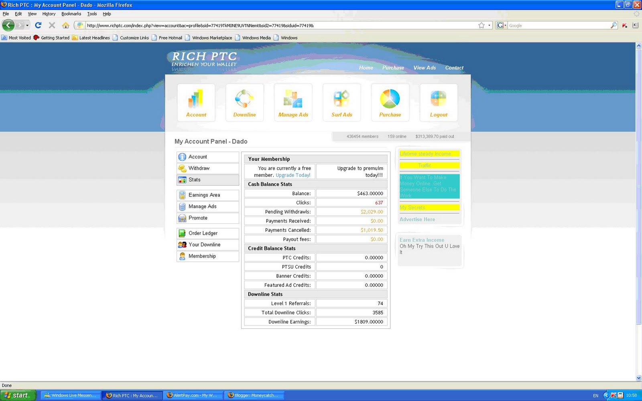Click the View Ads navigation link

pyautogui.click(x=425, y=68)
